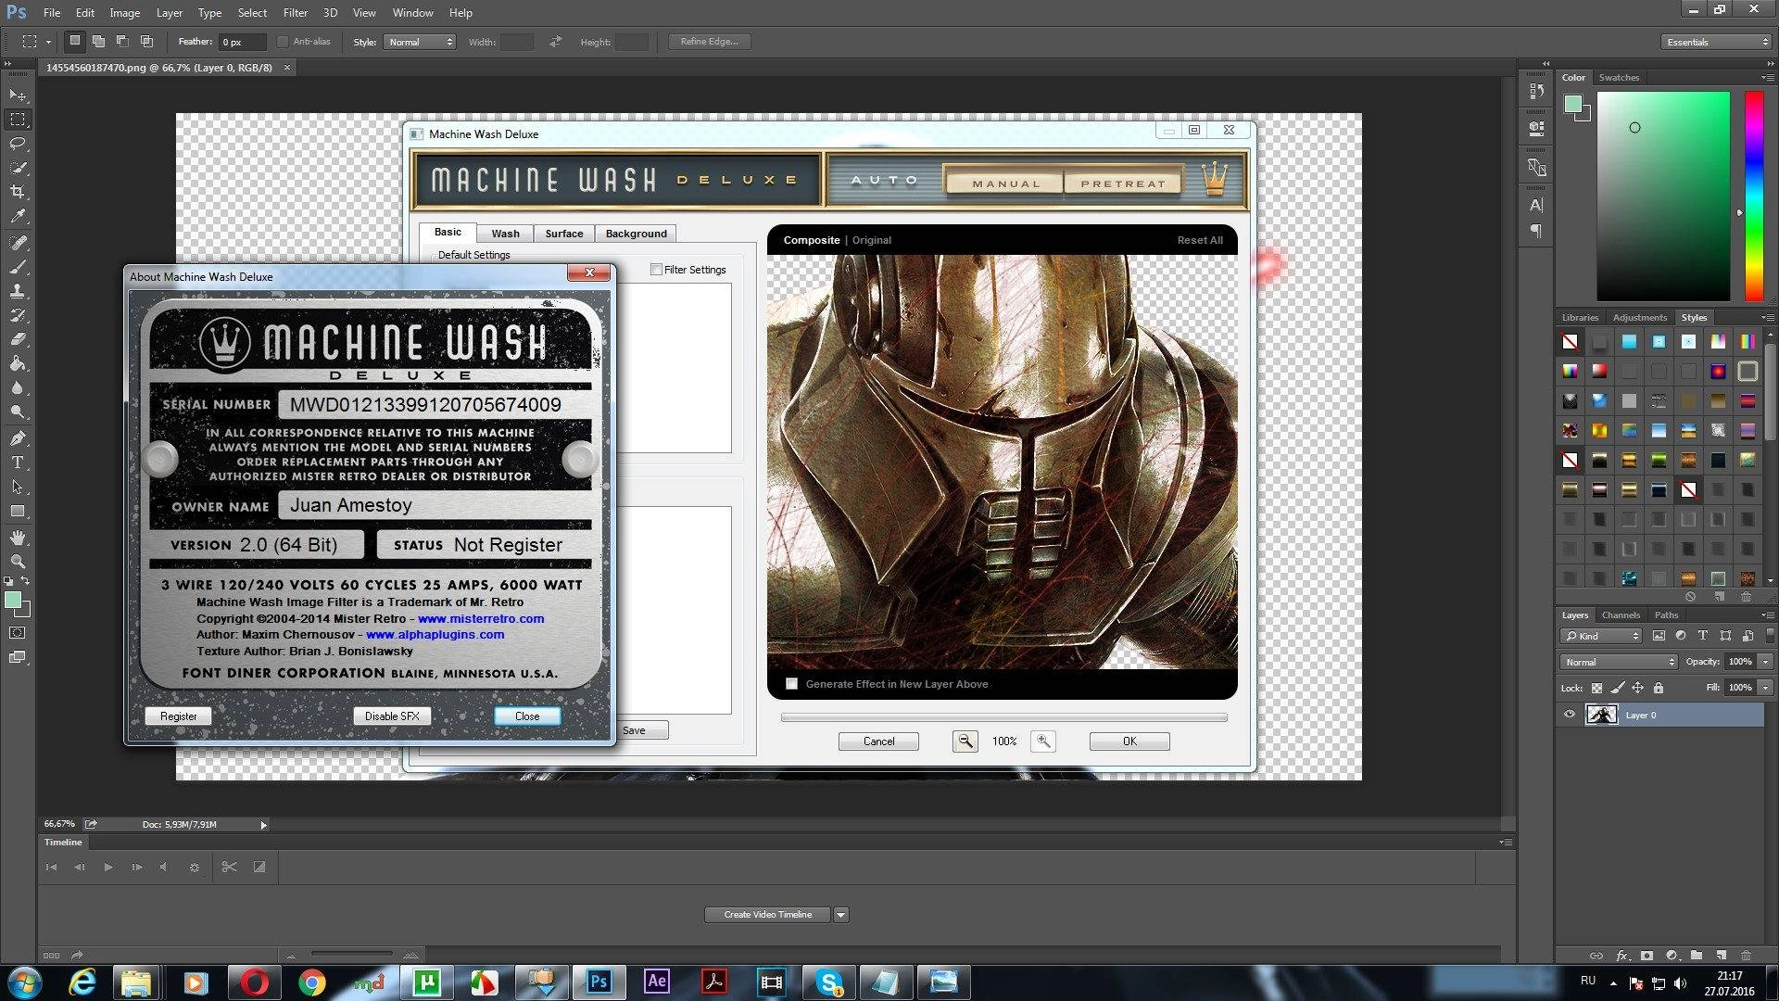Open the Create Video Timeline dropdown arrow
This screenshot has width=1779, height=1001.
click(841, 915)
